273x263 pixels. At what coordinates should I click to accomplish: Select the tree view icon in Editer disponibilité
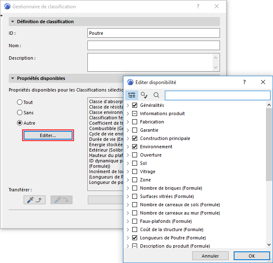pyautogui.click(x=132, y=95)
